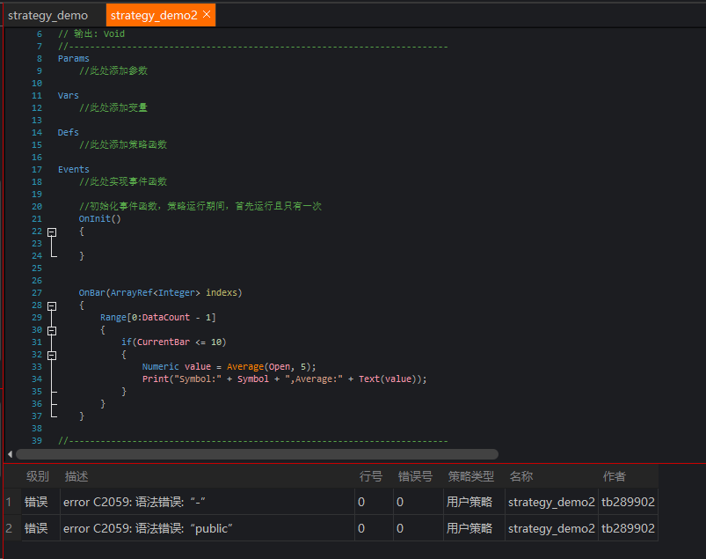Fold the if CurrentBar block
This screenshot has height=559, width=706.
[51, 355]
